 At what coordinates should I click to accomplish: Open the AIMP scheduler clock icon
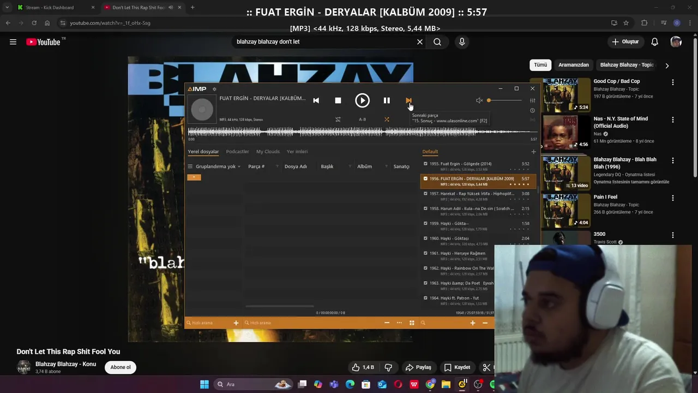533,110
